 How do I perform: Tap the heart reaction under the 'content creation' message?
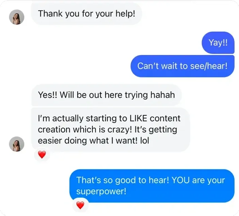(42, 155)
